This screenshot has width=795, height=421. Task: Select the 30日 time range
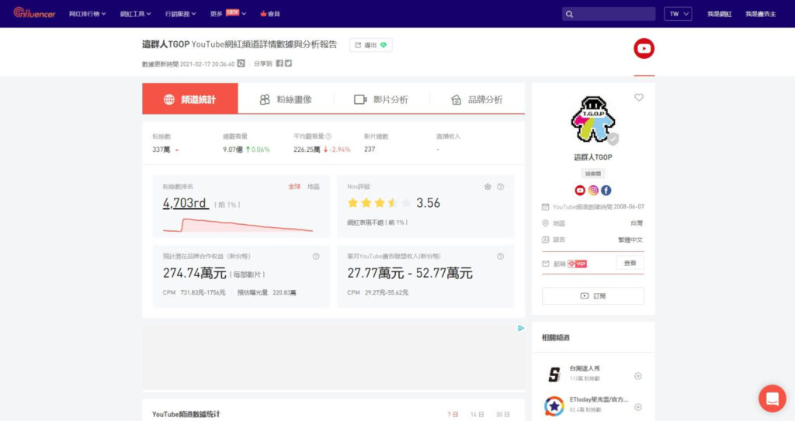pyautogui.click(x=503, y=414)
